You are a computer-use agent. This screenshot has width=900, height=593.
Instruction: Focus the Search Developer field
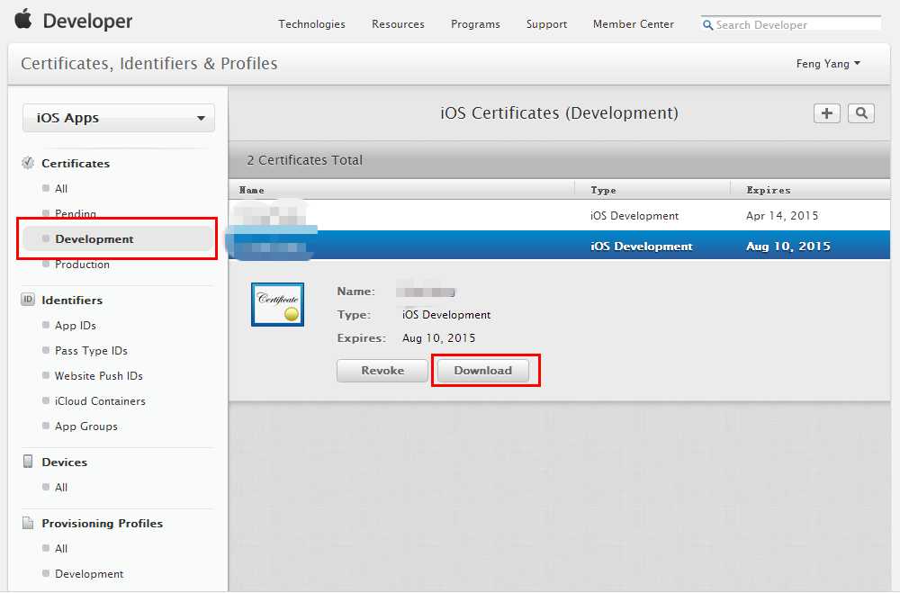pos(791,24)
